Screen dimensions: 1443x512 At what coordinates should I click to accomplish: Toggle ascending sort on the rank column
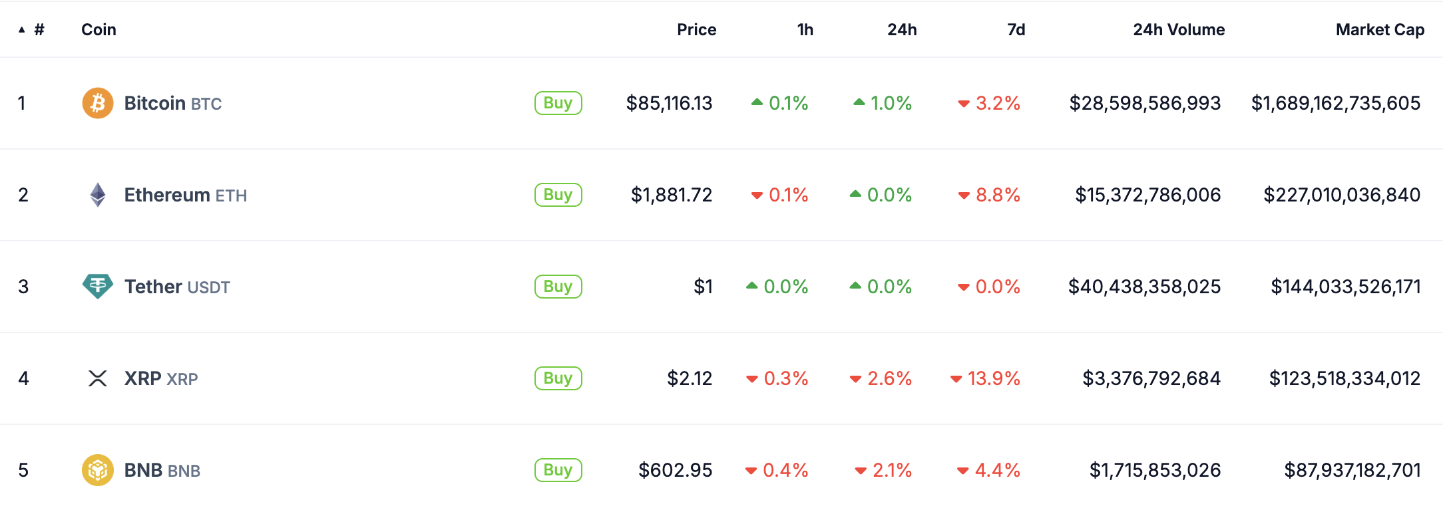point(30,29)
